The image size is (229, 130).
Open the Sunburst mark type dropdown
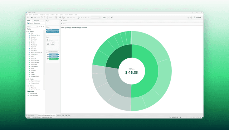(x=53, y=40)
